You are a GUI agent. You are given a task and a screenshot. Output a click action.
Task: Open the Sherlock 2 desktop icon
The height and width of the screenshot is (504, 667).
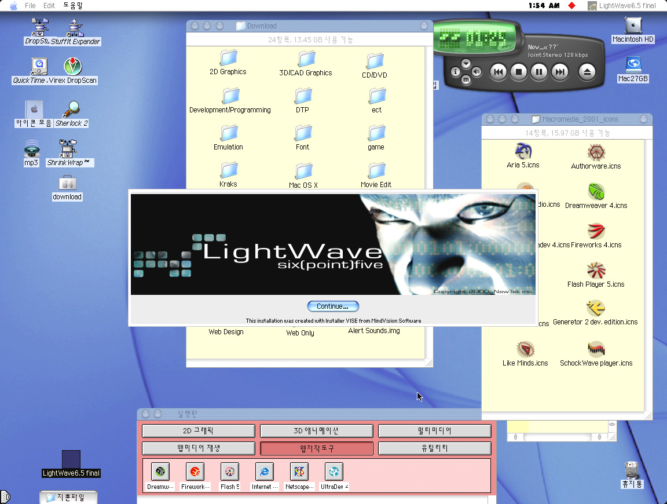click(x=72, y=109)
